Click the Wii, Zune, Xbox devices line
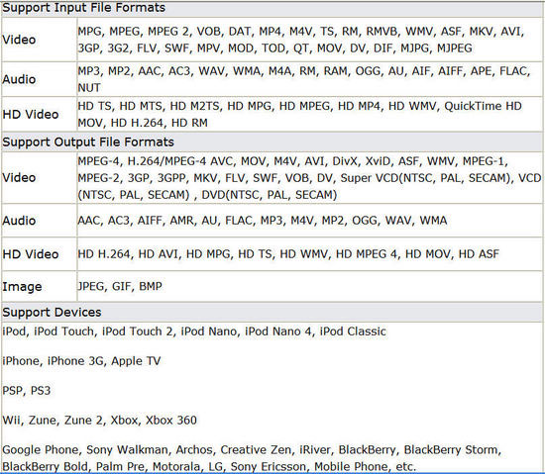Screen dimensions: 545x474 99,421
